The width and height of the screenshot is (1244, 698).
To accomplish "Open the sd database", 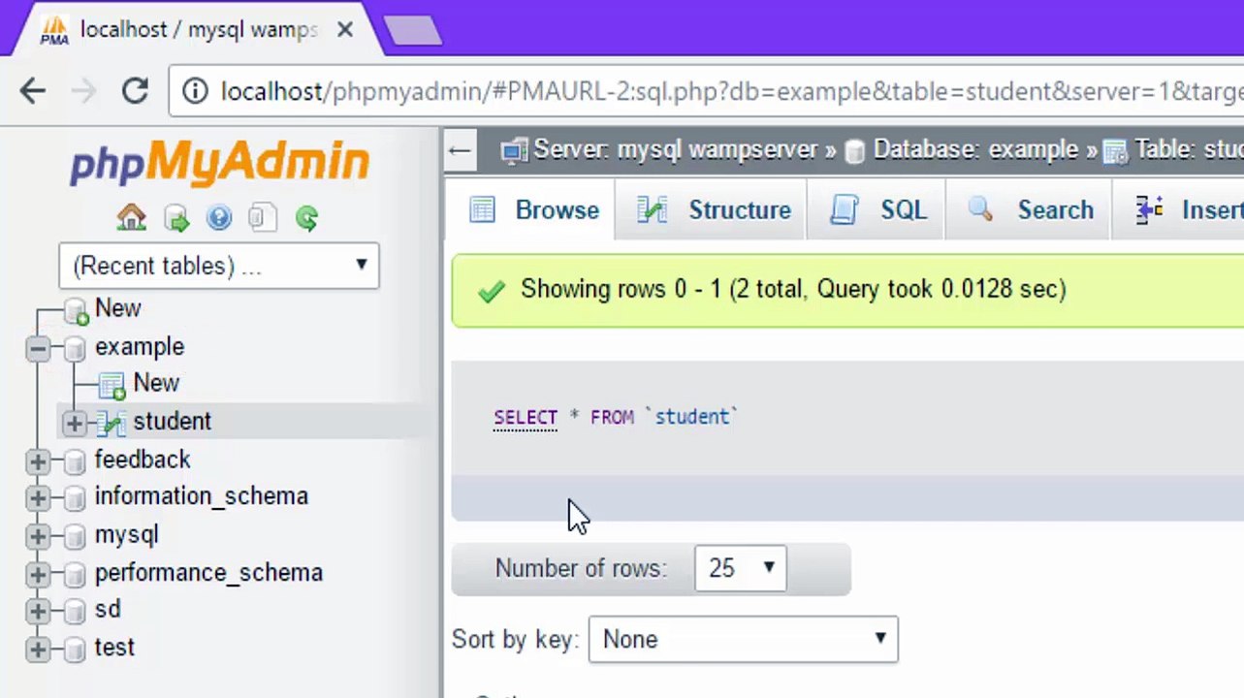I will pyautogui.click(x=108, y=610).
